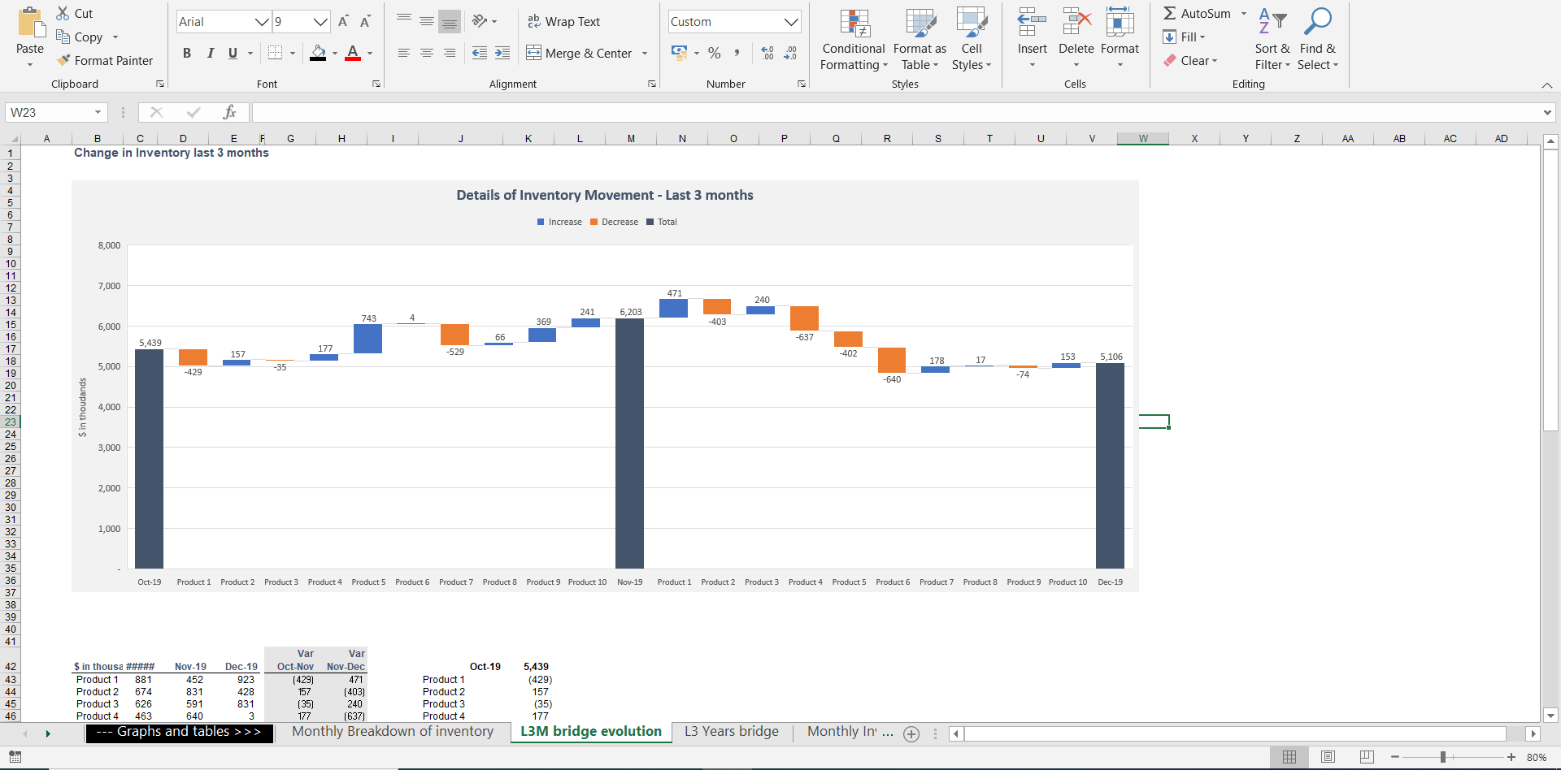Click the Orientation text angle icon
The width and height of the screenshot is (1561, 770).
[x=480, y=21]
